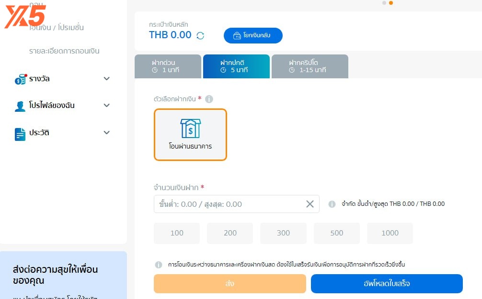Expand the โปรไฟล์ของฉัน menu
This screenshot has height=299, width=482.
click(107, 106)
